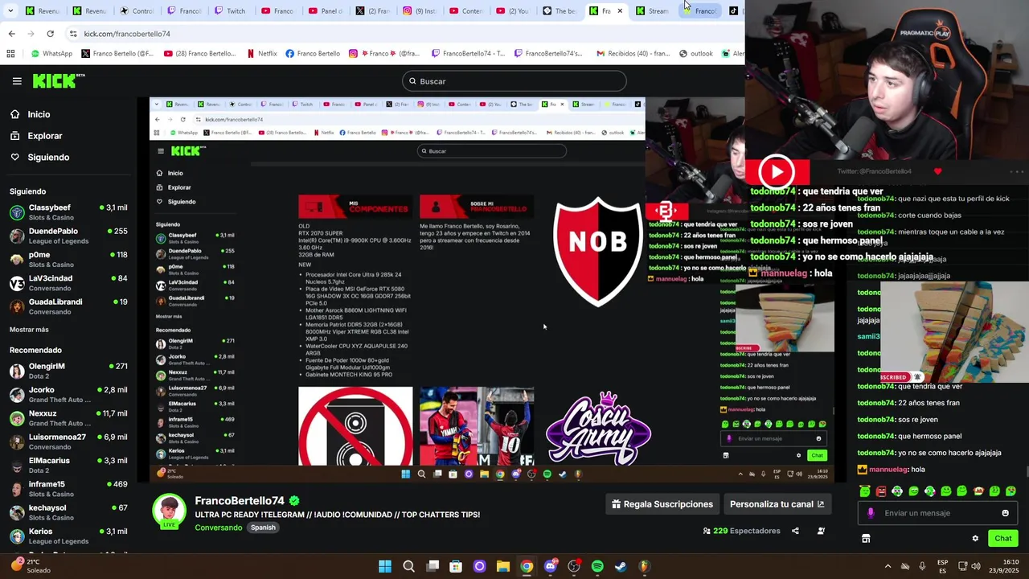Click the address bar kick.com/francobertello74
This screenshot has height=579, width=1029.
coord(127,34)
